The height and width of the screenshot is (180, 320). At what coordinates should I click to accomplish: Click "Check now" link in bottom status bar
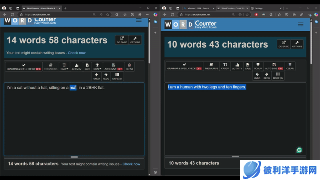pos(131,164)
